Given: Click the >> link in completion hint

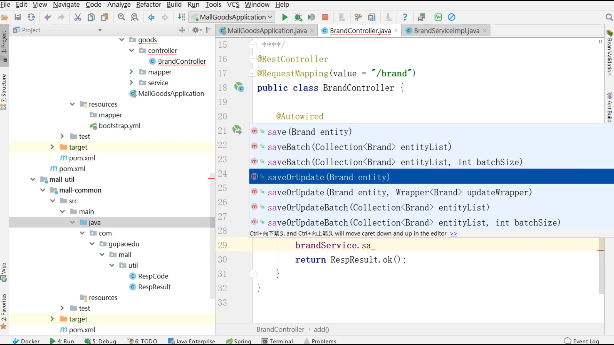Looking at the screenshot, I should pos(453,234).
